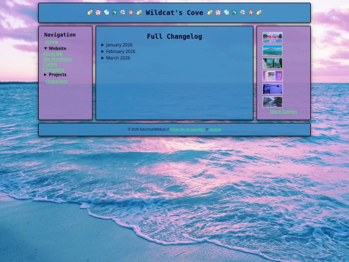Expand the February 2026 changelog entry
Screen dimensions: 349x262
(x=118, y=52)
